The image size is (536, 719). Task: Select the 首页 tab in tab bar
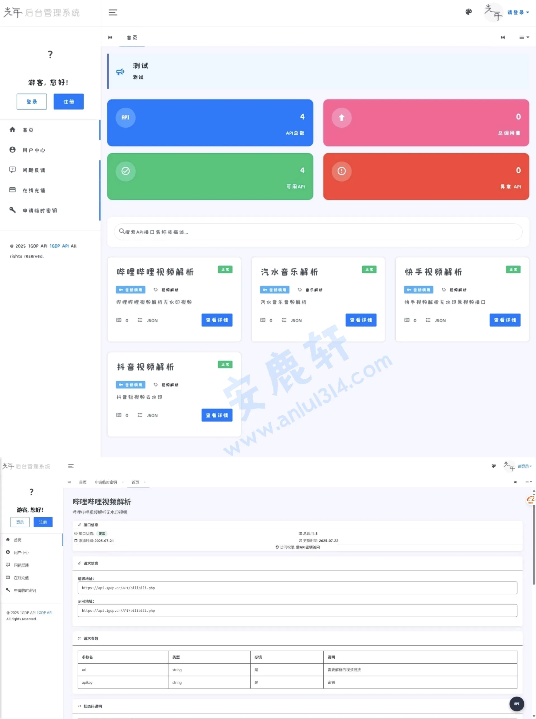click(132, 37)
